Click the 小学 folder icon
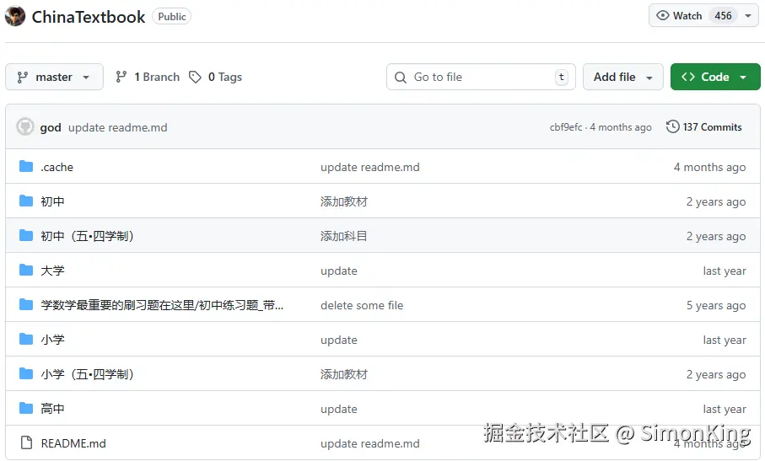The height and width of the screenshot is (461, 765). (26, 339)
